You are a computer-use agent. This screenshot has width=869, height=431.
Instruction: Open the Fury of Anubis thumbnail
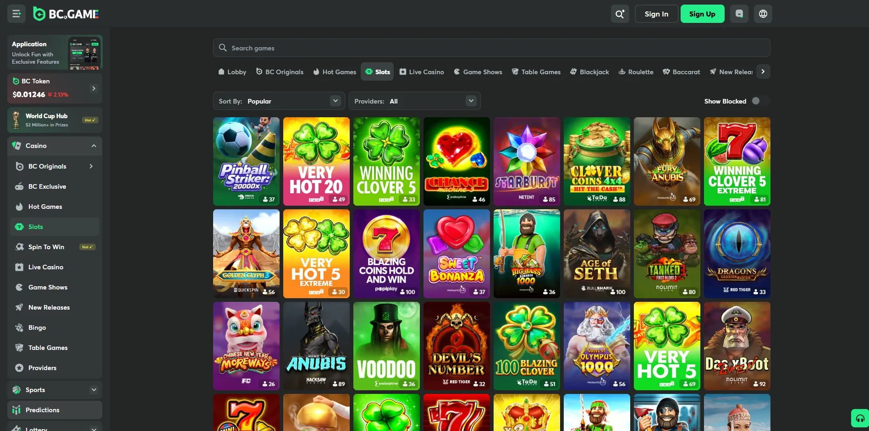click(667, 161)
